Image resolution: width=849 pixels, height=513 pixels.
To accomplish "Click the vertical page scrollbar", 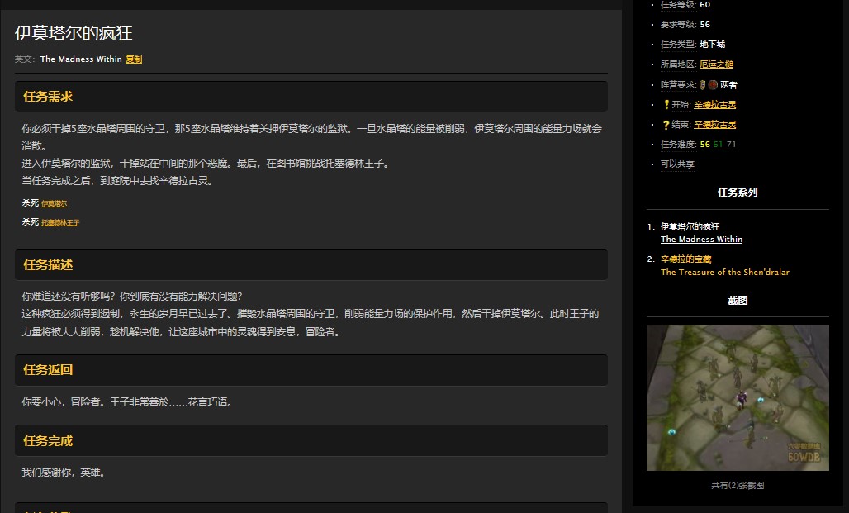I will click(625, 248).
